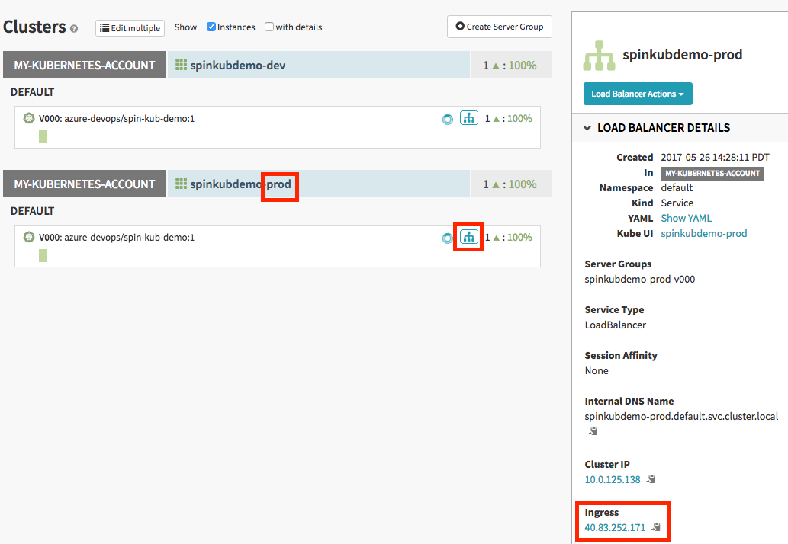Viewport: 788px width, 544px height.
Task: Collapse the LOAD BALANCER DETAILS section
Action: (587, 127)
